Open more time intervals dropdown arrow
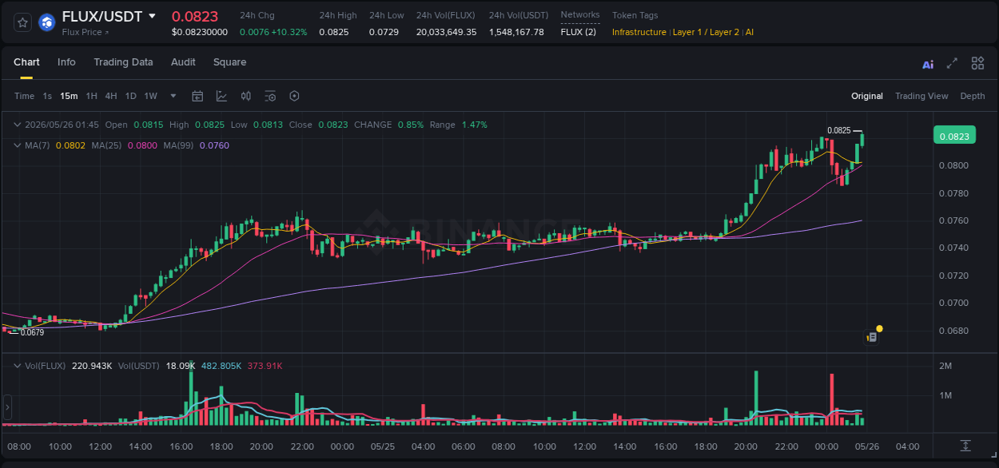This screenshot has height=468, width=999. [173, 96]
